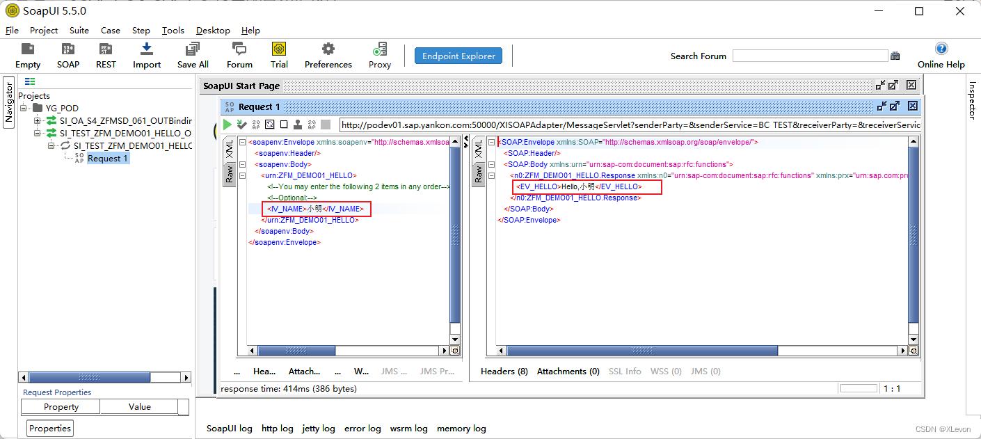
Task: Collapse n0:ZFM_DEMO01_HELLO.Response node in response
Action: click(491, 175)
